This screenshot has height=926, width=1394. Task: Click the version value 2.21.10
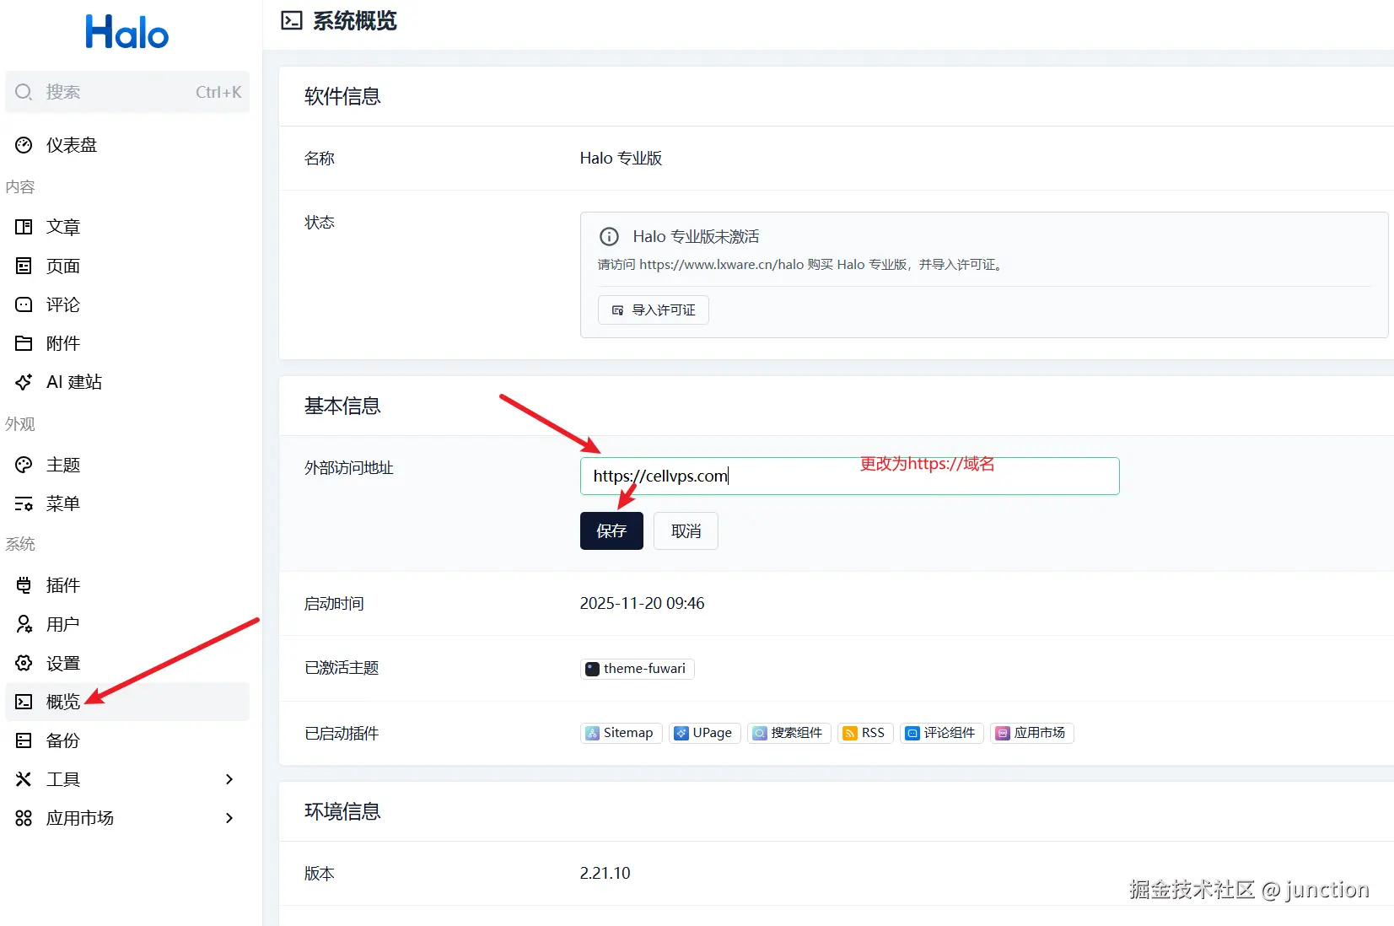point(605,874)
